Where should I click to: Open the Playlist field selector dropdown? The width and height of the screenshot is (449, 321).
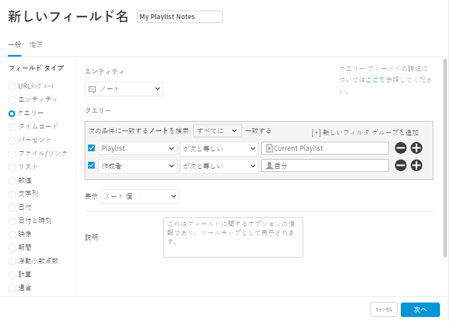[138, 148]
